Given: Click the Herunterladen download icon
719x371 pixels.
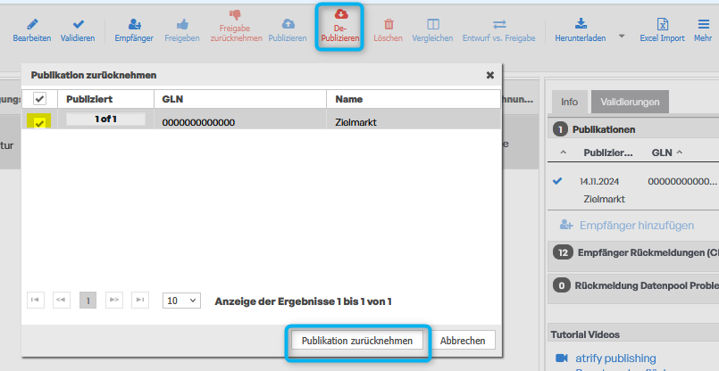Looking at the screenshot, I should (x=581, y=23).
